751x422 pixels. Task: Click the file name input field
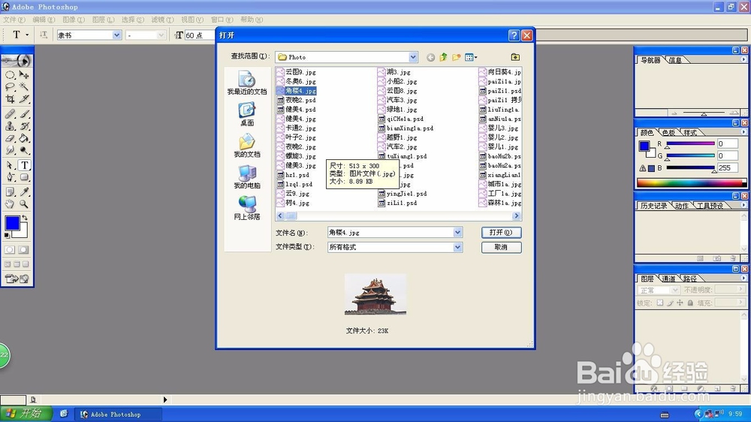(x=391, y=232)
